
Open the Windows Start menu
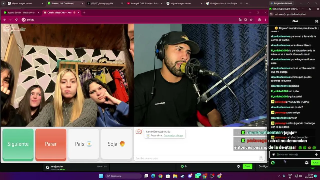pyautogui.click(x=101, y=176)
